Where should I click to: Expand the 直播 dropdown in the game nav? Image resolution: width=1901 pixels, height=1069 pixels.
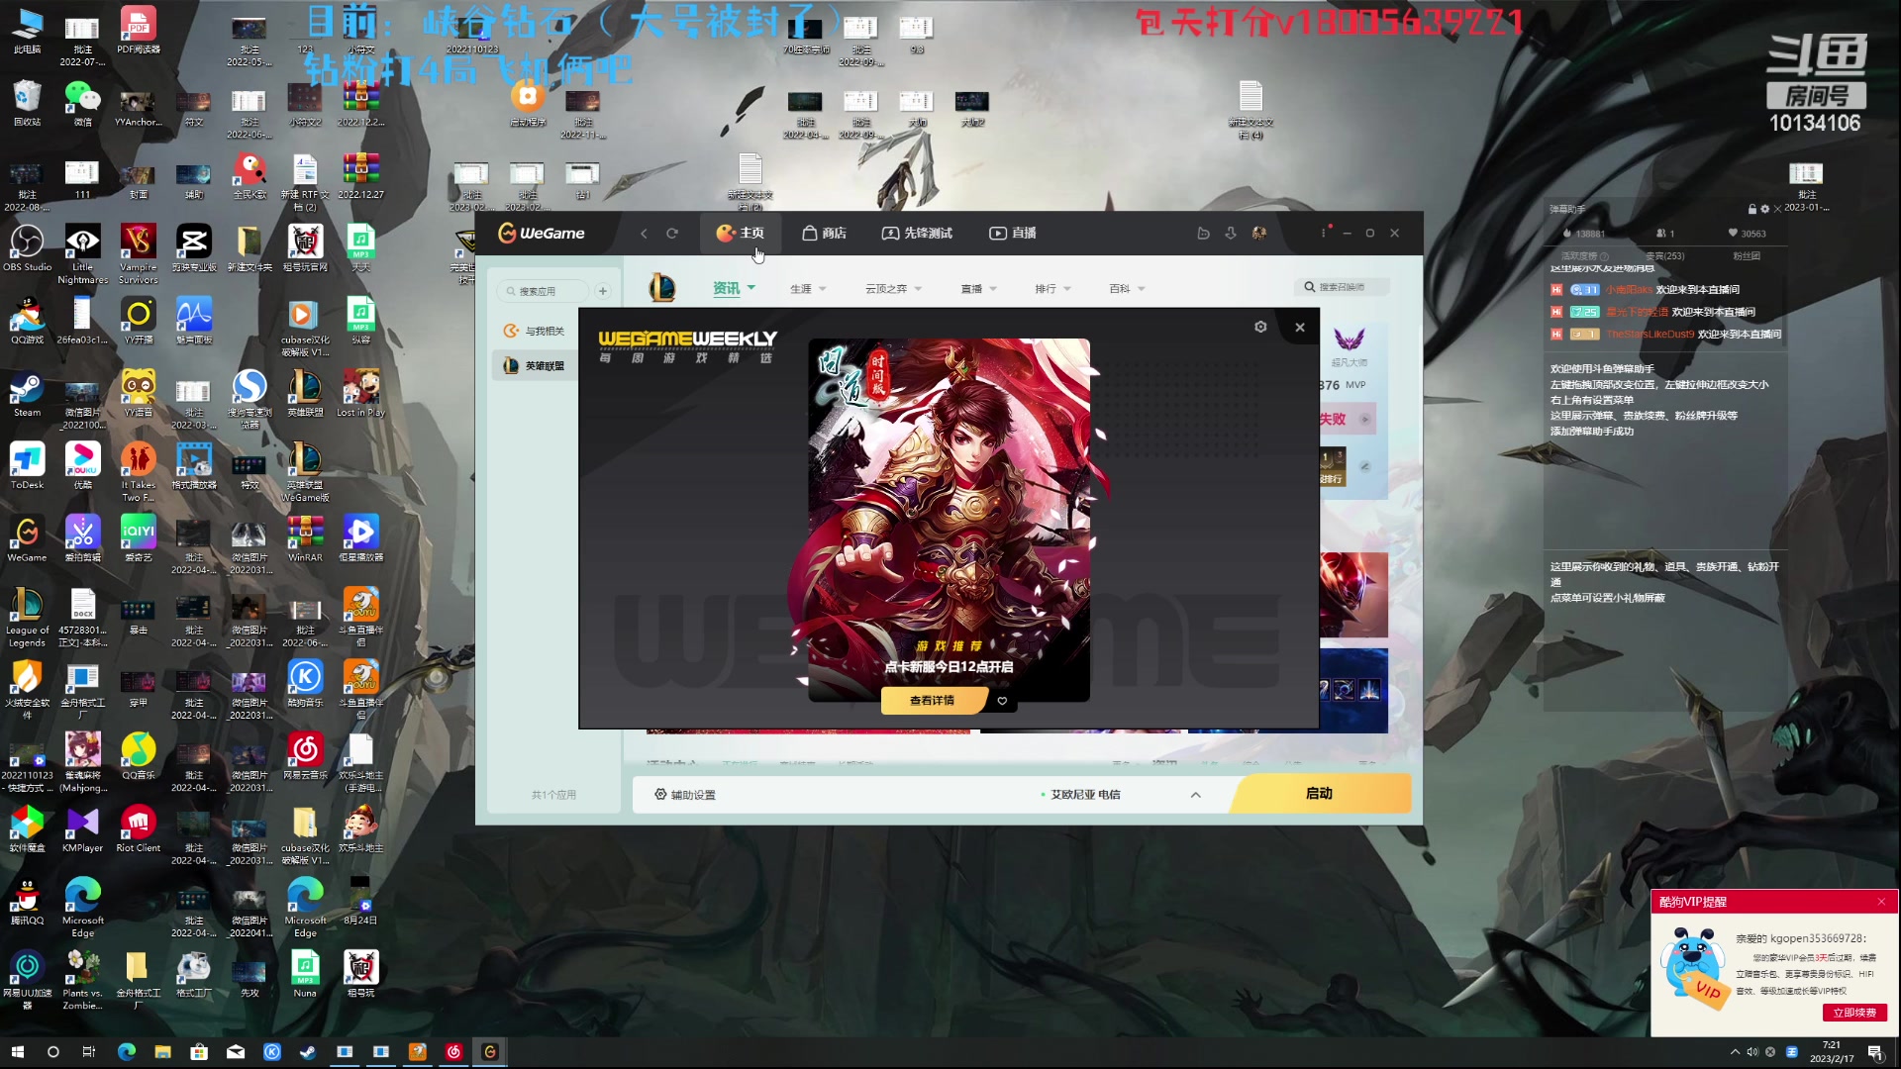click(978, 289)
